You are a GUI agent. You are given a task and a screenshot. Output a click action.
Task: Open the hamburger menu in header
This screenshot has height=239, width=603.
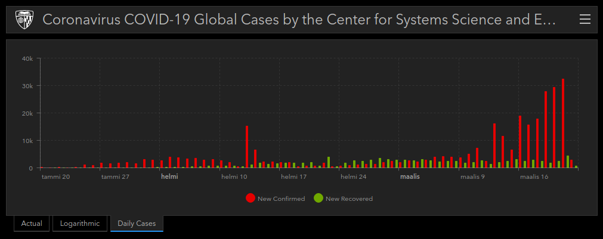pyautogui.click(x=585, y=20)
